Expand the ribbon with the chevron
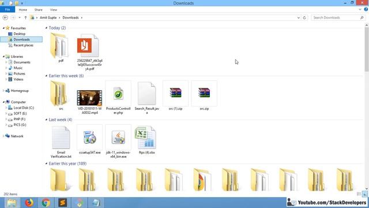The width and height of the screenshot is (369, 208). pos(360,9)
